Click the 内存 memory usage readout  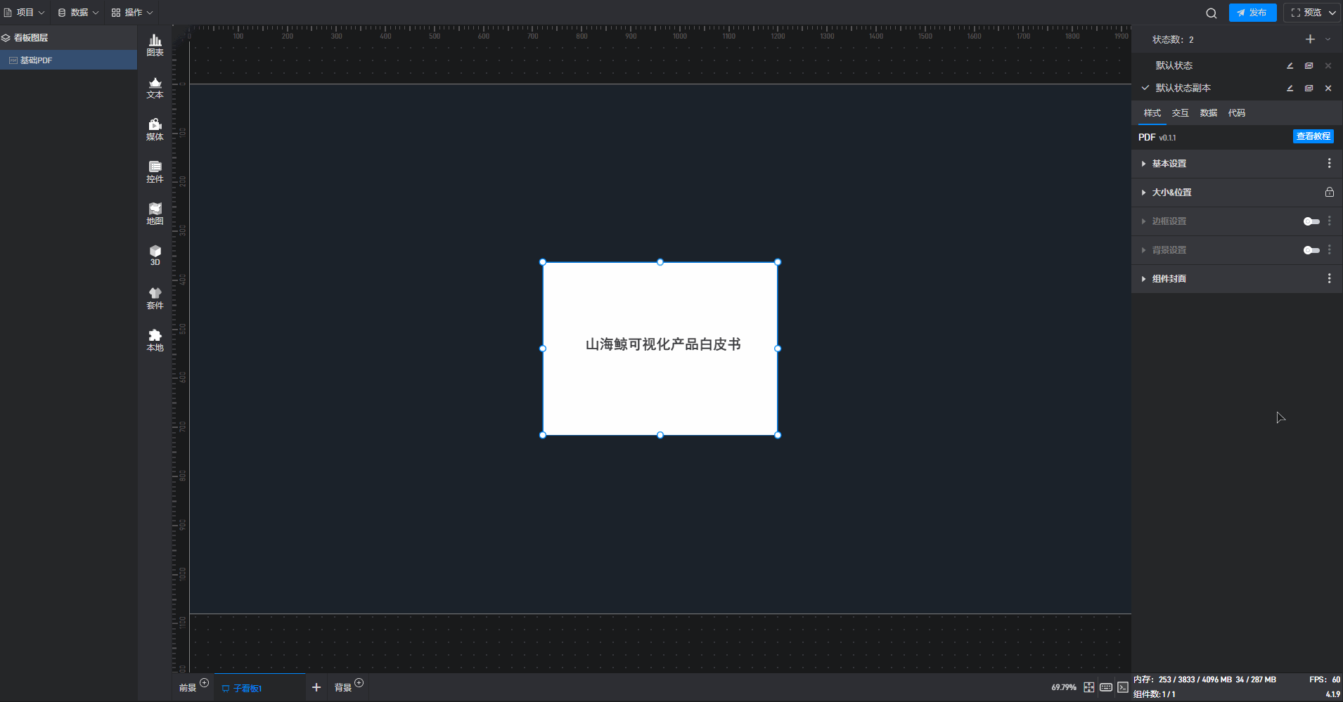(1204, 680)
